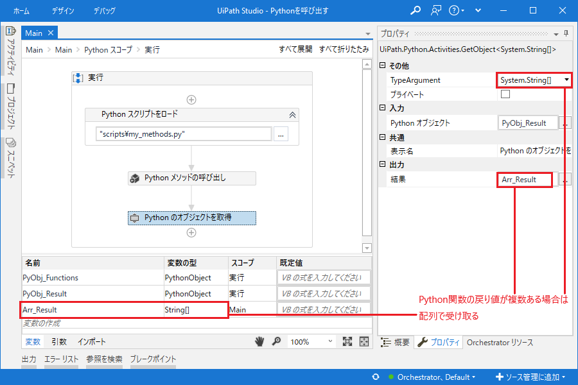The width and height of the screenshot is (578, 385).
Task: Open the 変数 panel tab
Action: [x=33, y=342]
